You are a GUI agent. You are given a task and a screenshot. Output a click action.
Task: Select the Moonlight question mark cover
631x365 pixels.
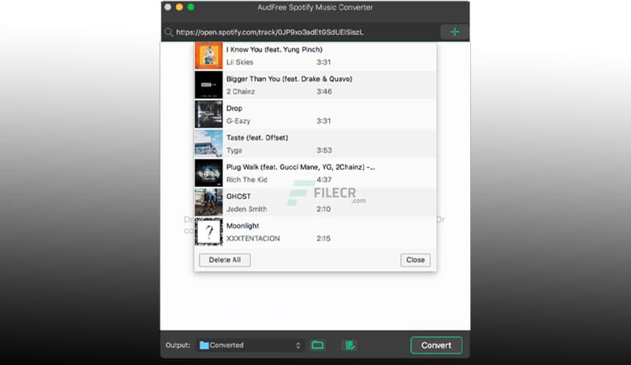[x=208, y=232]
